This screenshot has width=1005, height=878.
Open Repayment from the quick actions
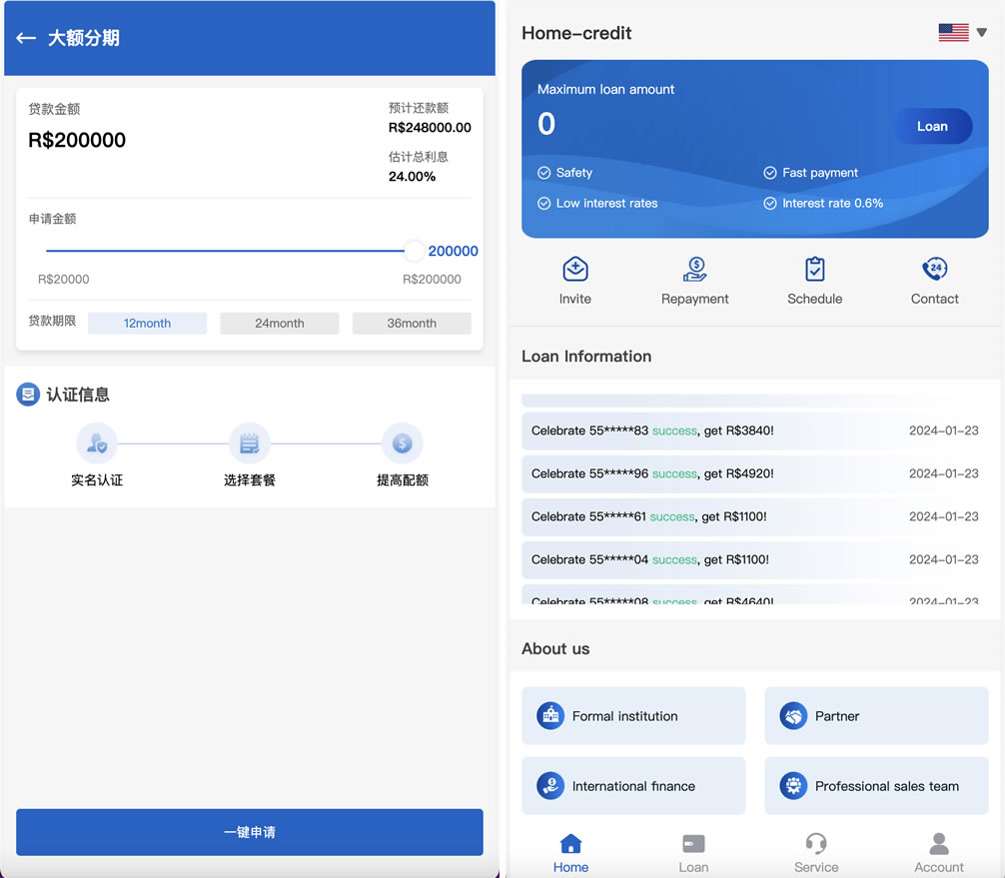coord(695,271)
